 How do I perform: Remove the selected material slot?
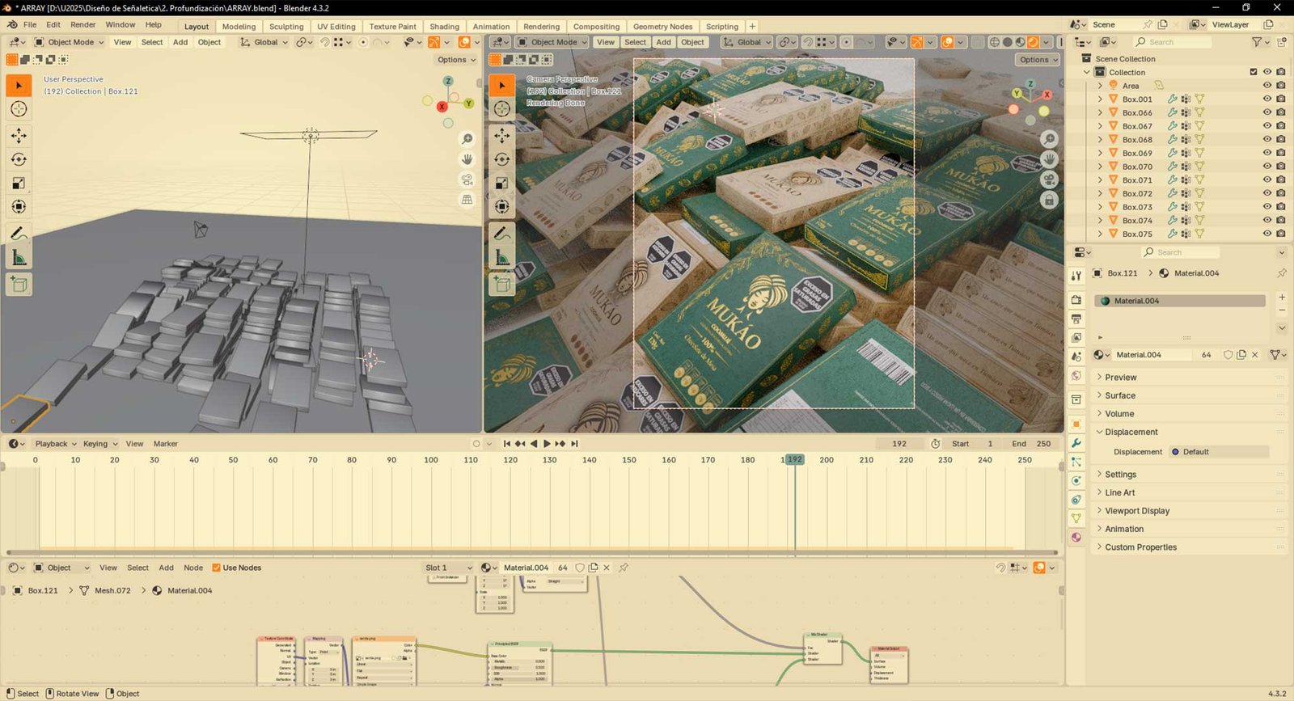click(1282, 310)
